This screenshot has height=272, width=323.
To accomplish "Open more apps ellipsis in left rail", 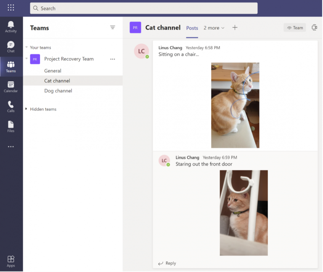I will click(11, 147).
